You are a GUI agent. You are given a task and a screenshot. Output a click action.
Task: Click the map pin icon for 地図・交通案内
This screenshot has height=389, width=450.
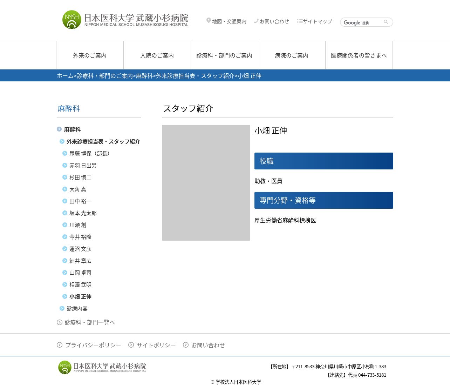point(209,21)
